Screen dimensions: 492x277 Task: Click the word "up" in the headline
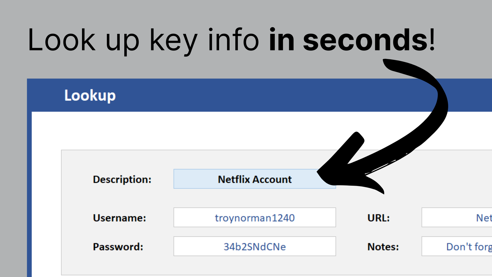pos(122,42)
